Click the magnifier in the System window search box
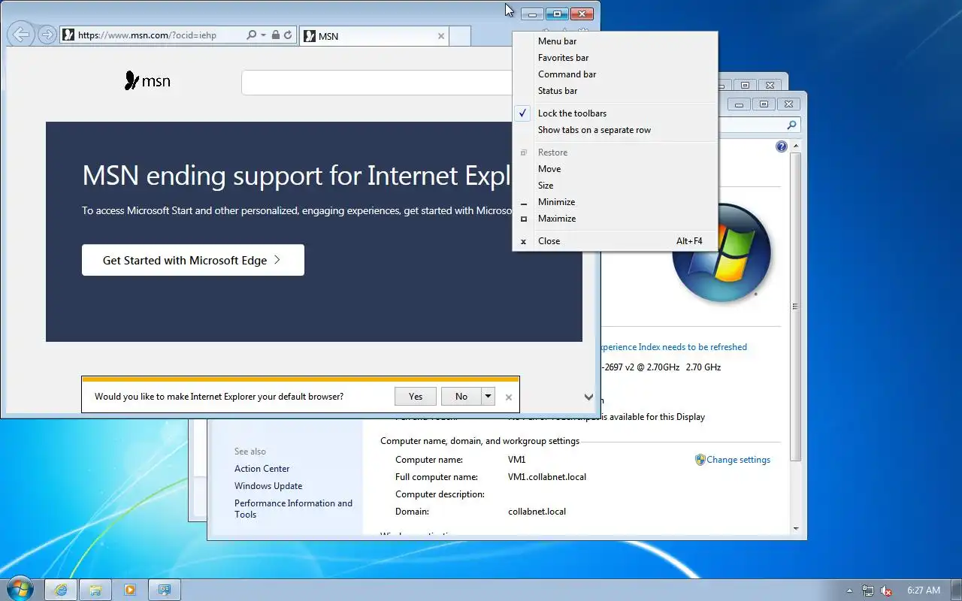962x601 pixels. [791, 125]
